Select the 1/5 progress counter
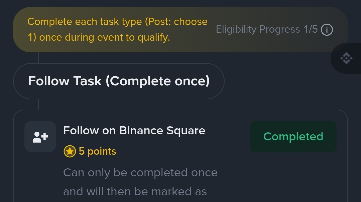 pyautogui.click(x=311, y=30)
